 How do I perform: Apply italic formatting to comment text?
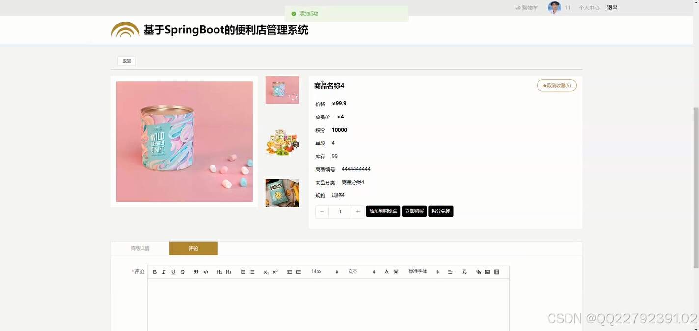click(x=164, y=271)
